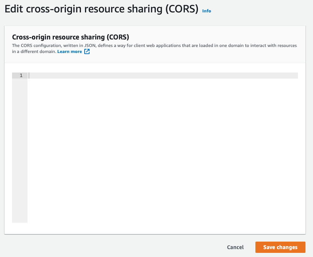Select line number 1 in the gutter
Image resolution: width=313 pixels, height=257 pixels.
click(x=21, y=76)
